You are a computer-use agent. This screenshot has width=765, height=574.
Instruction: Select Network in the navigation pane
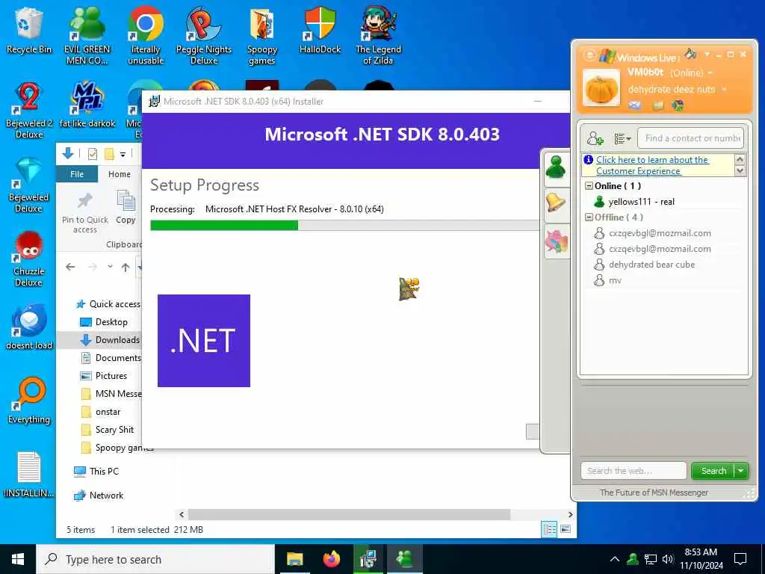[99, 496]
